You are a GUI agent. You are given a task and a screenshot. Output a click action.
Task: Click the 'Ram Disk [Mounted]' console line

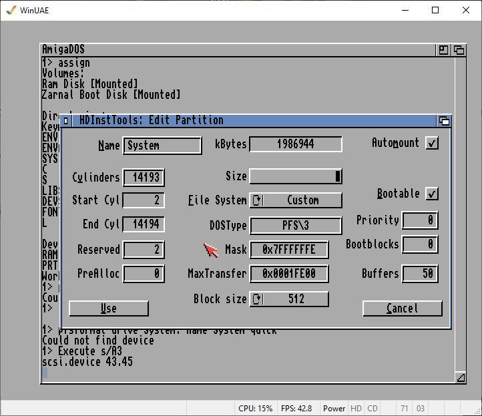89,83
